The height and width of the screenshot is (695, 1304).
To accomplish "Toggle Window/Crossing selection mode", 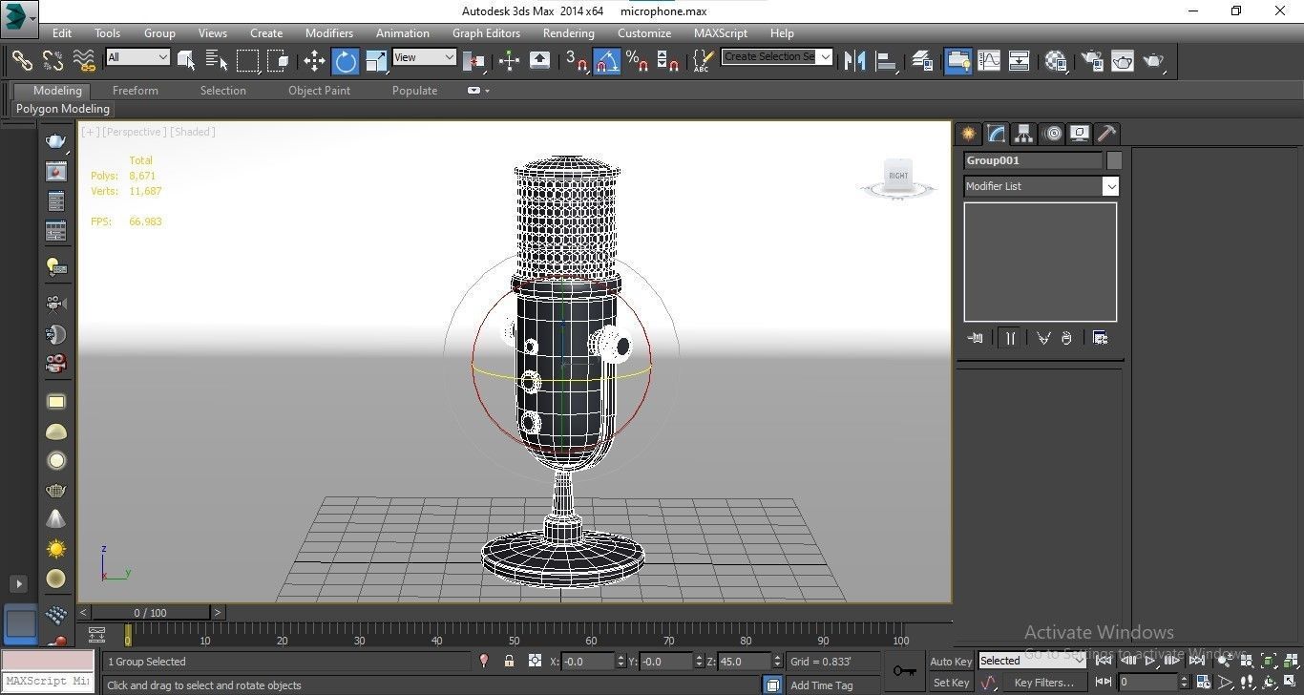I will (279, 61).
